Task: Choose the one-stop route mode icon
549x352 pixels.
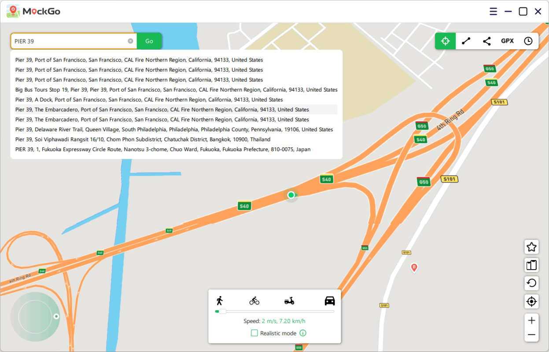Action: click(x=466, y=41)
